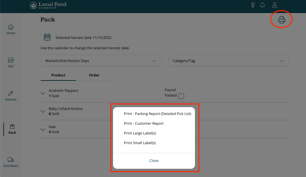Expand the Kale product row
This screenshot has height=177, width=306.
tap(43, 129)
